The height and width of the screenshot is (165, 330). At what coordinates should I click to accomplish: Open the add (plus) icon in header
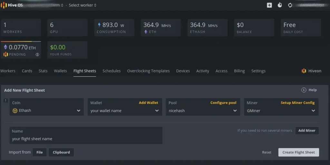[269, 5]
